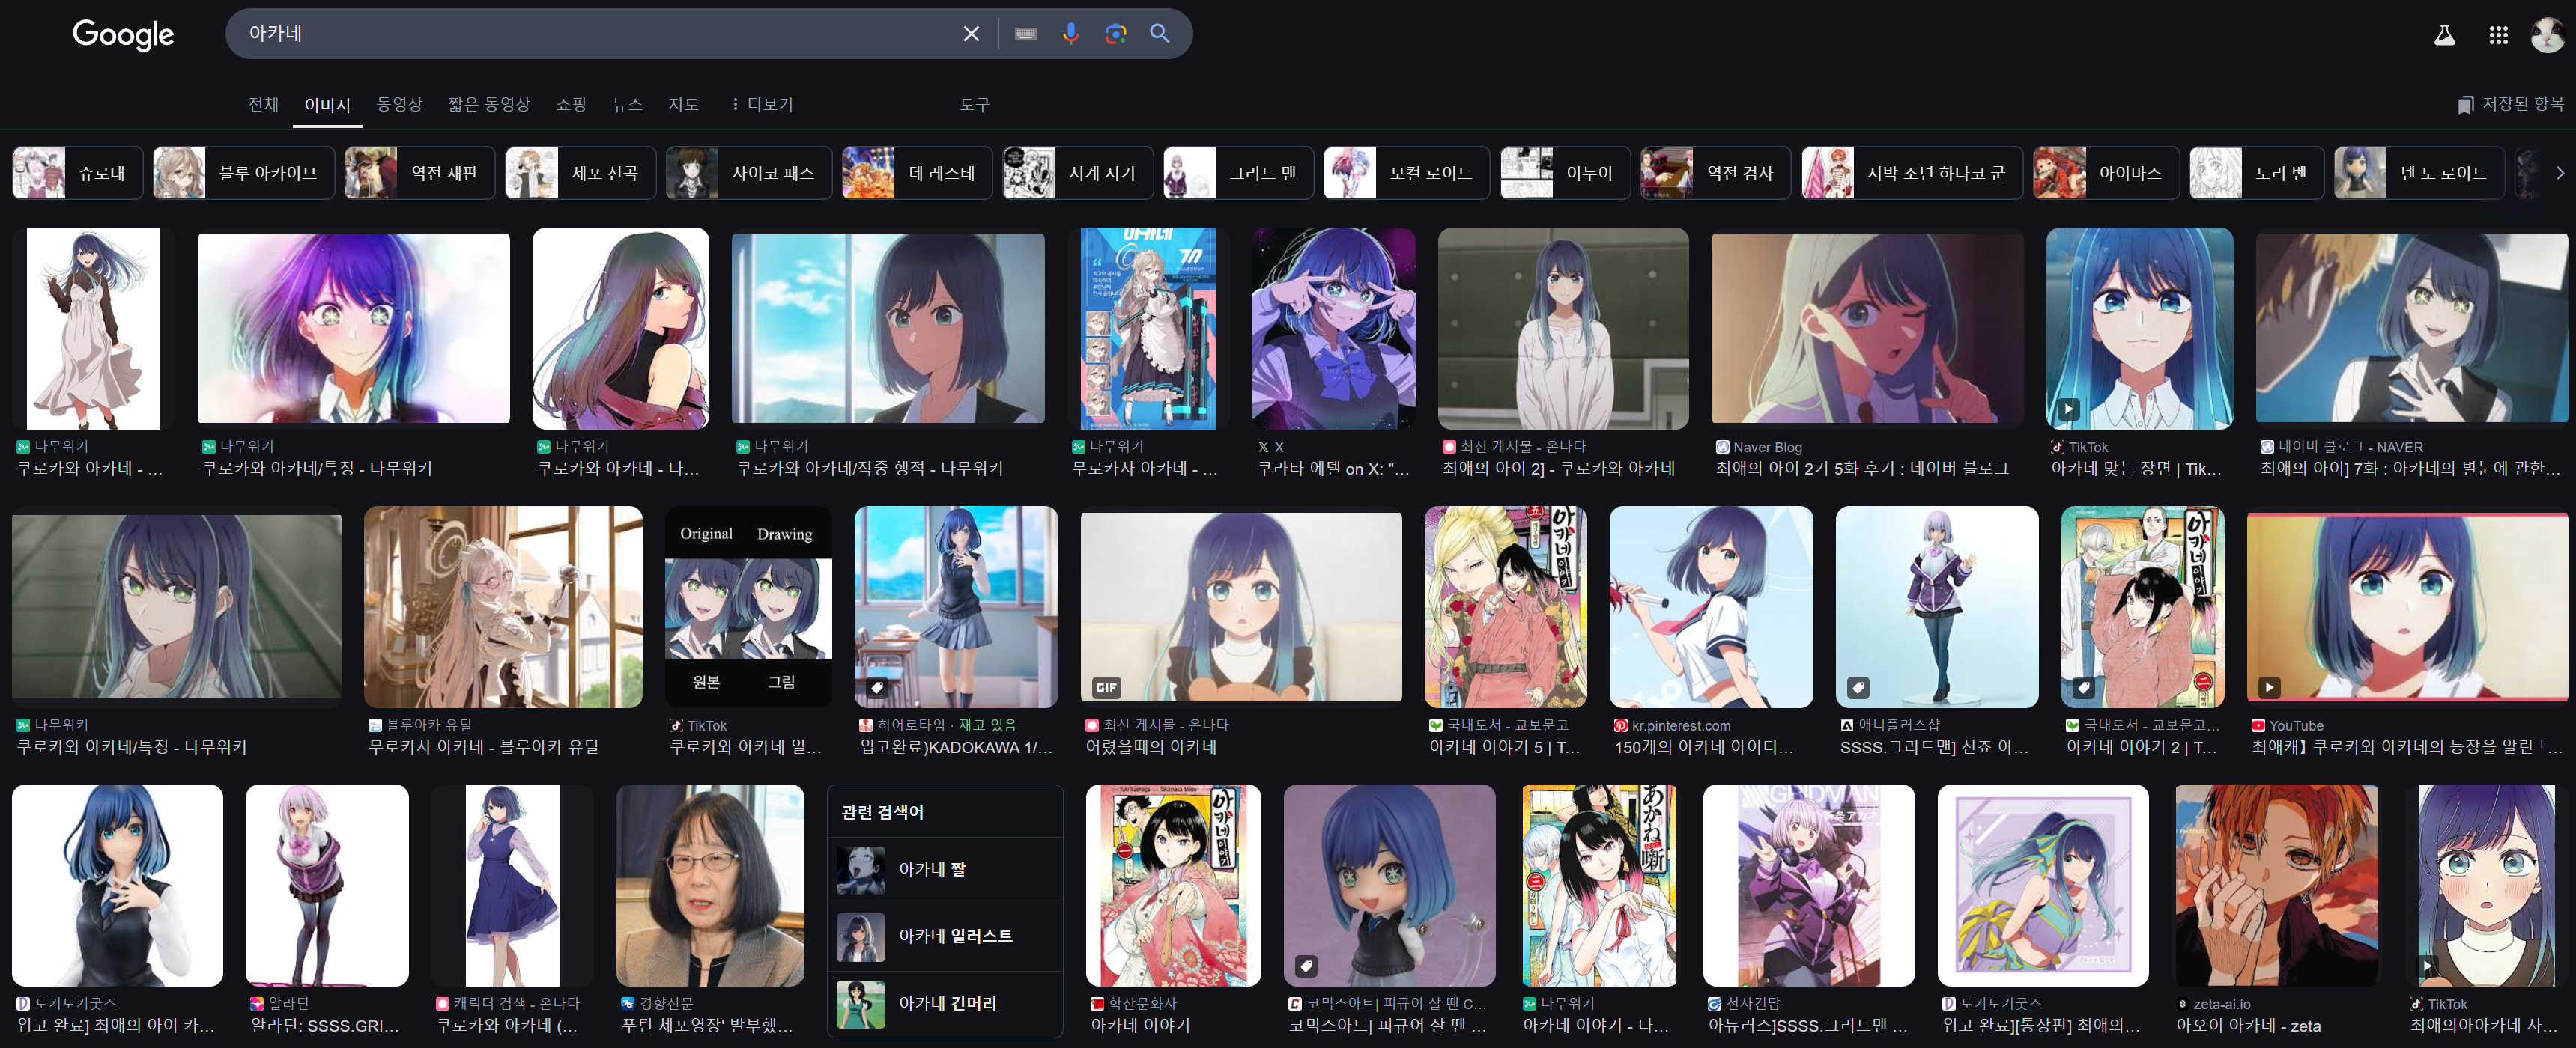Click the on-screen keyboard icon
This screenshot has height=1048, width=2576.
click(x=1025, y=34)
